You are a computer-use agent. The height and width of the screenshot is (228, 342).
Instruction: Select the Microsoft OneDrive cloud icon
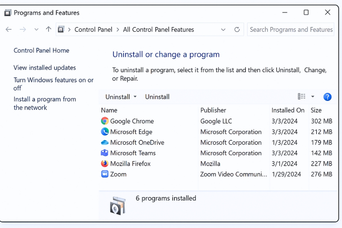(x=105, y=142)
